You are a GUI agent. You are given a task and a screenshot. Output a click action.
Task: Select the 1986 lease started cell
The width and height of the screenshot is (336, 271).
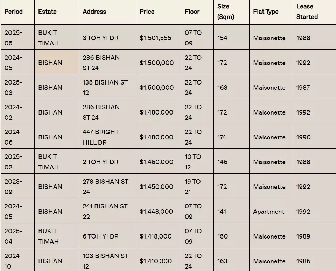[314, 260]
